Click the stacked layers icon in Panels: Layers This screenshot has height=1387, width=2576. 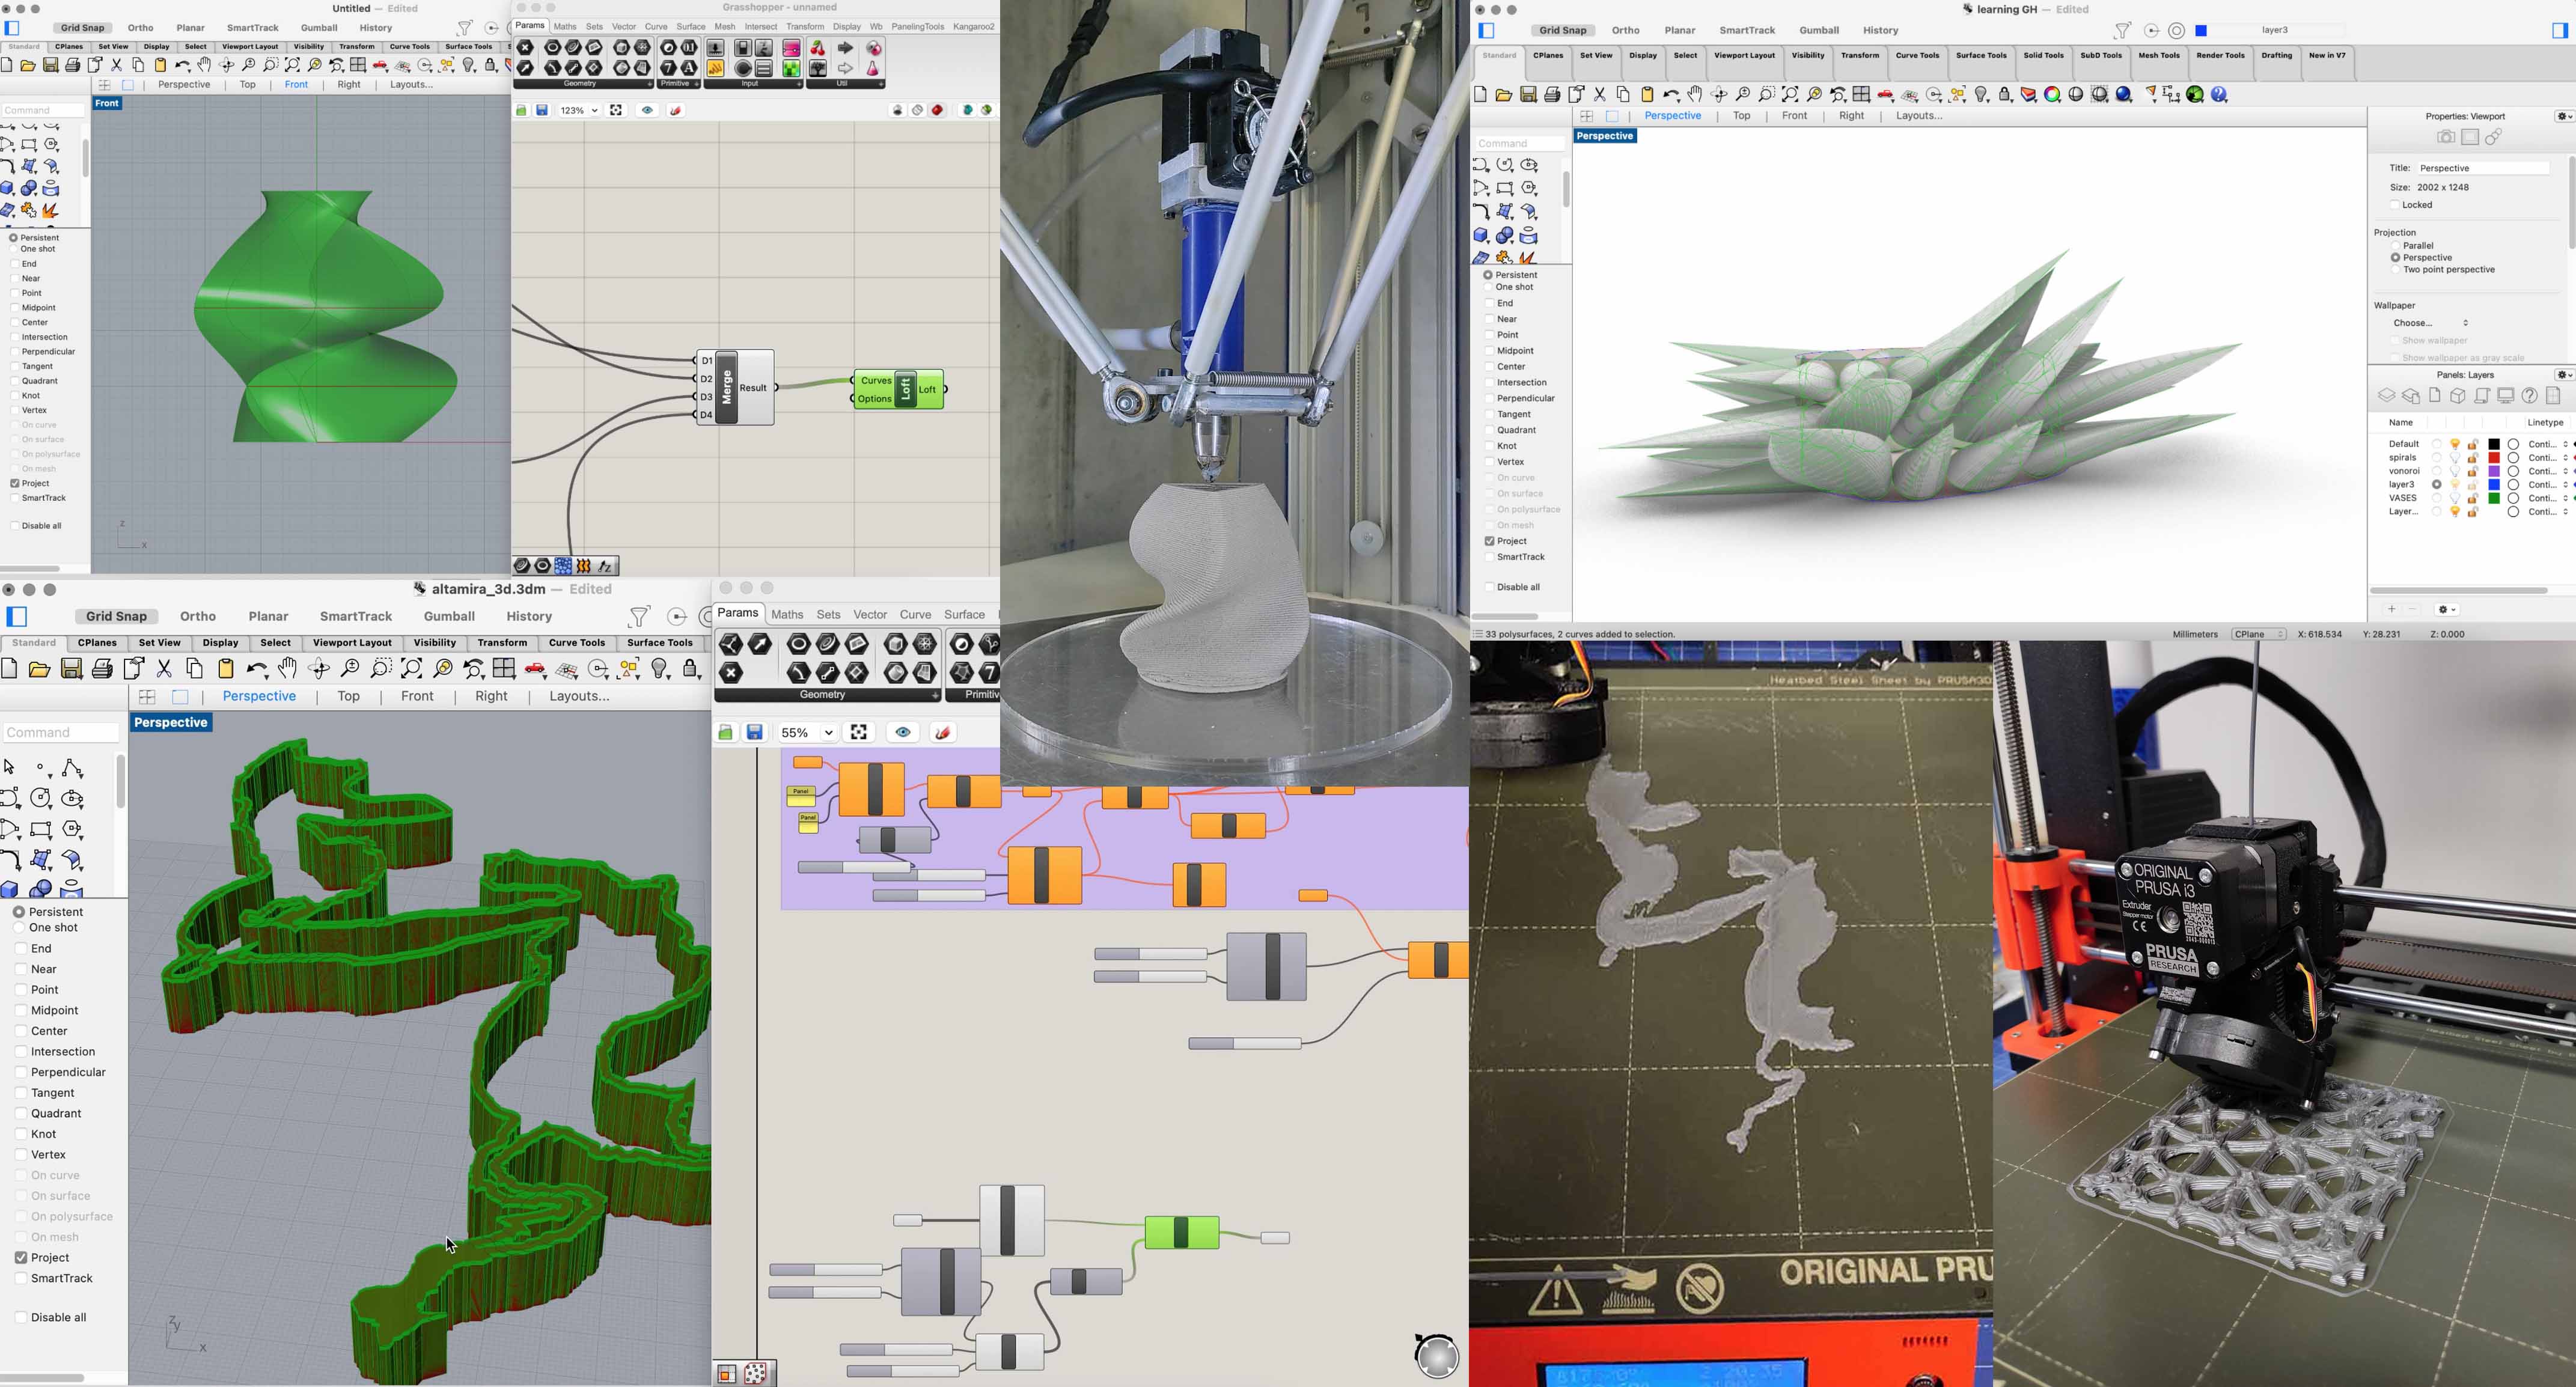point(2387,396)
